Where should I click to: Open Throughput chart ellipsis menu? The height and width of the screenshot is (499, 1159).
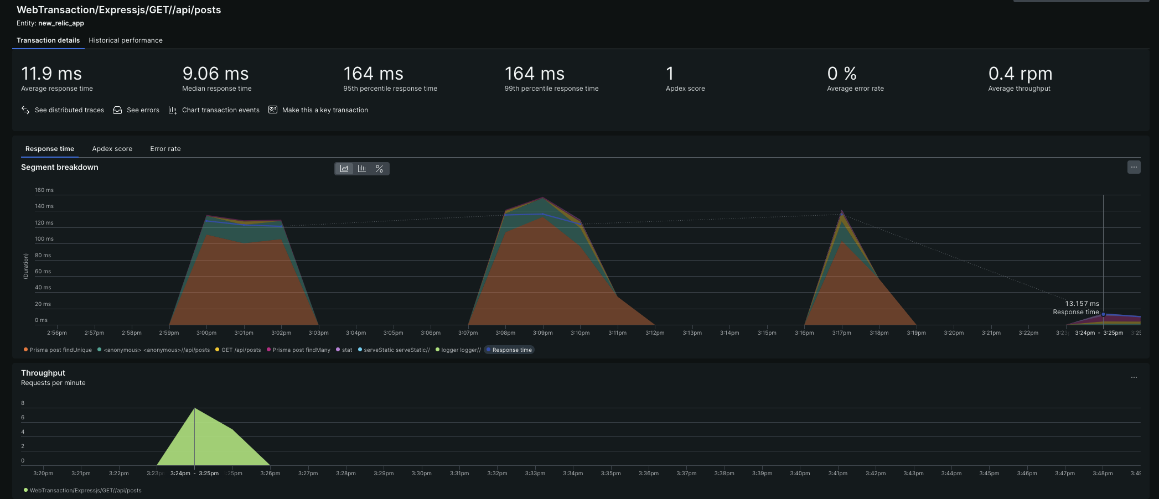pyautogui.click(x=1134, y=377)
